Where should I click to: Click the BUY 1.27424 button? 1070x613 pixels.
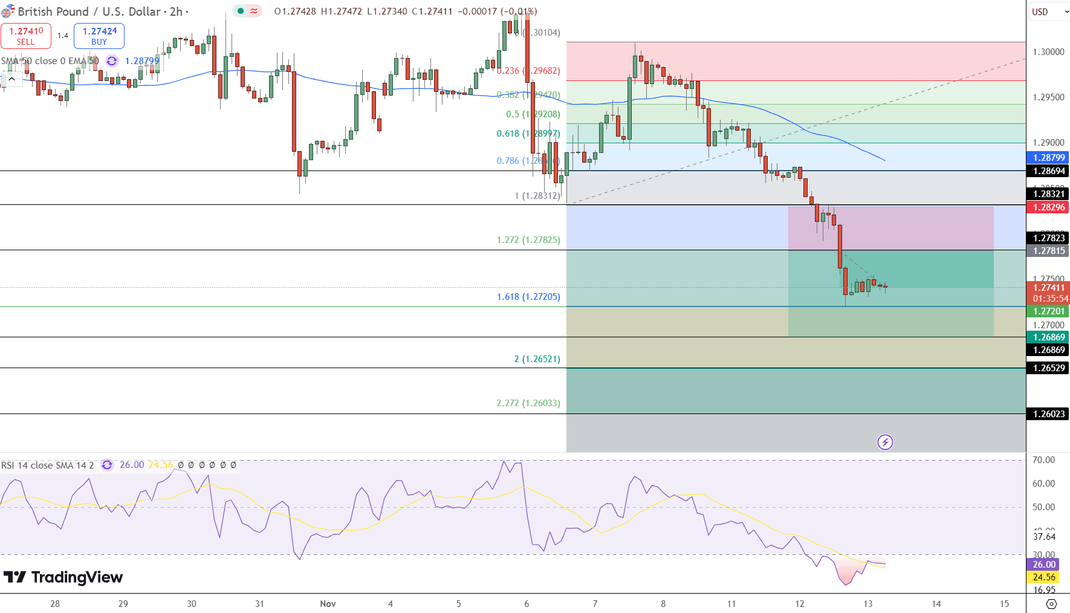click(x=99, y=36)
